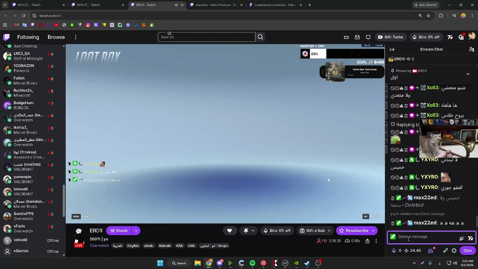The image size is (478, 269).
Task: Open 7TV emote menu in chat input
Action: [471, 238]
